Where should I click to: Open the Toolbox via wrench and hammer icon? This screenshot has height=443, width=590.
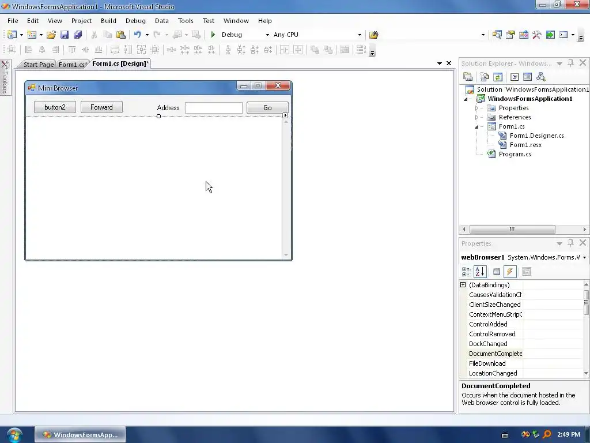pos(537,35)
